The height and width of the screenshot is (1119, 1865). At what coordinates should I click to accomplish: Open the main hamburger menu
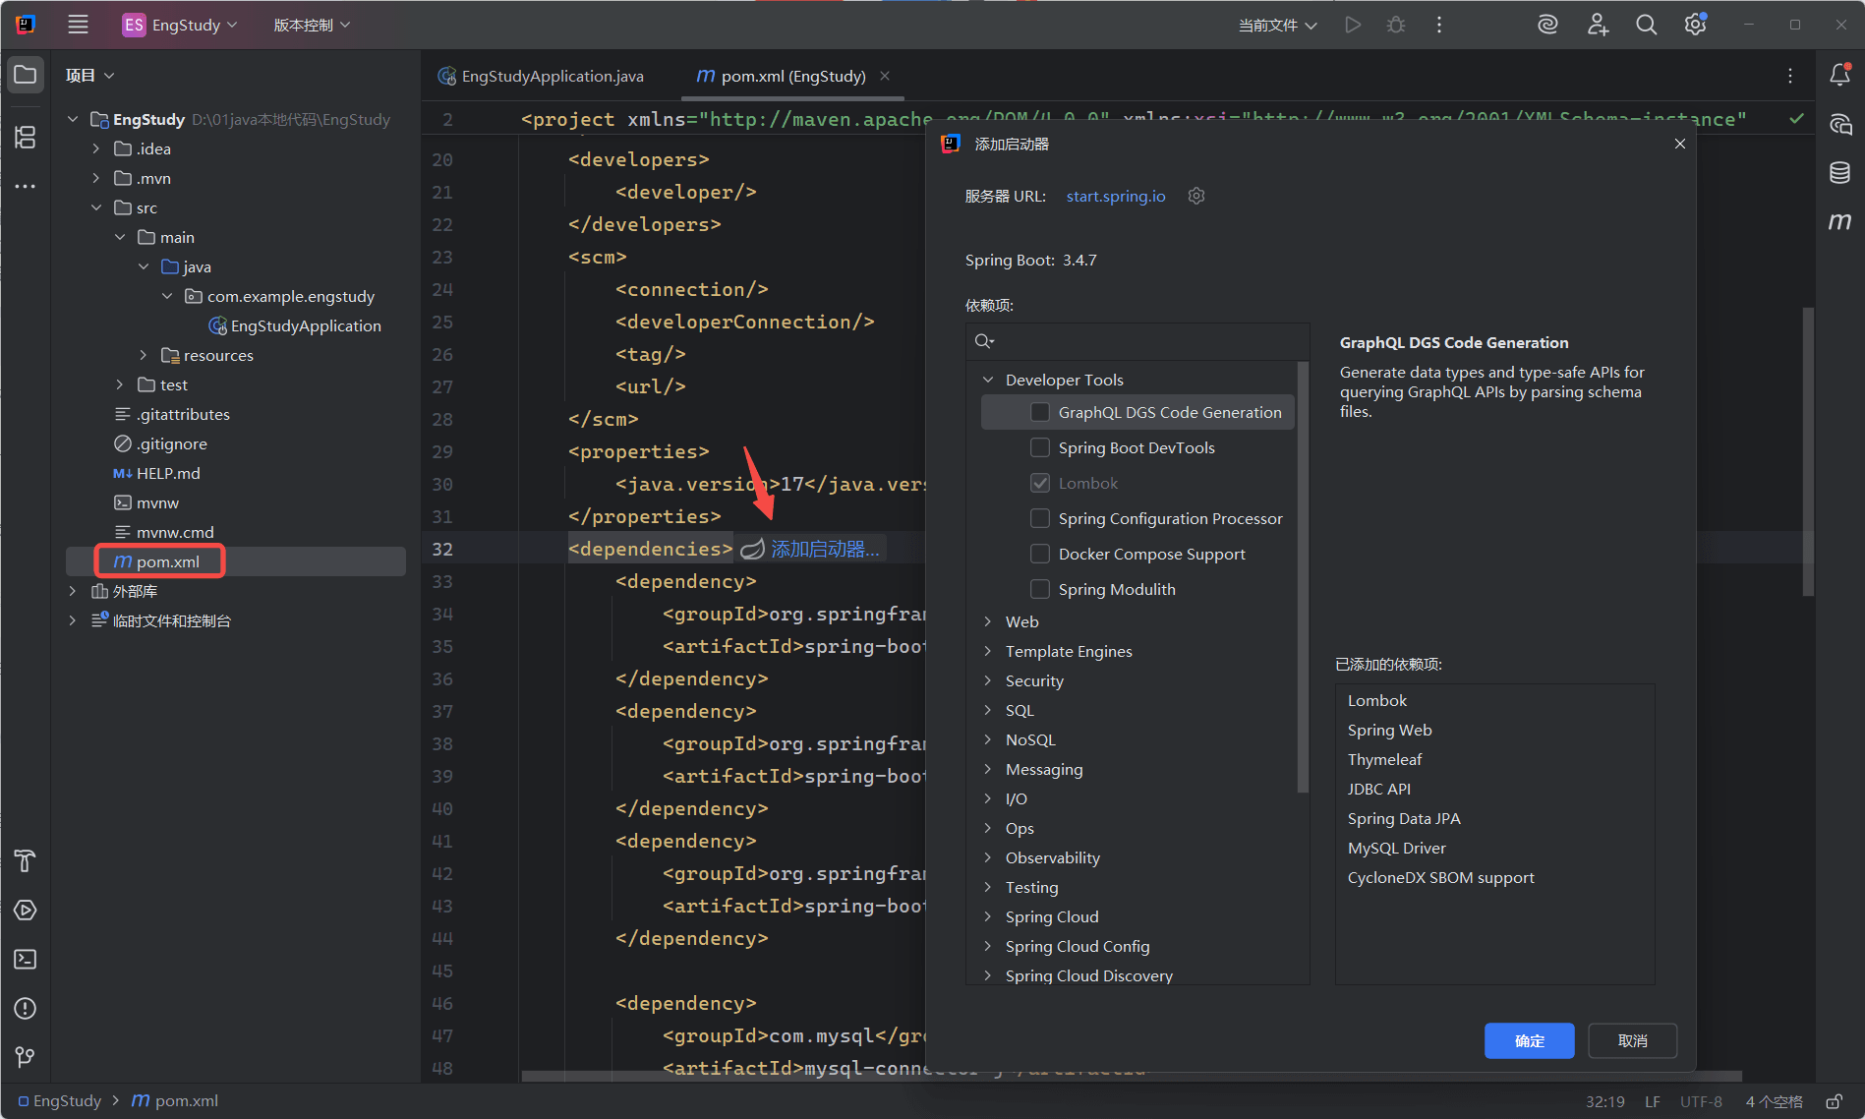tap(78, 25)
